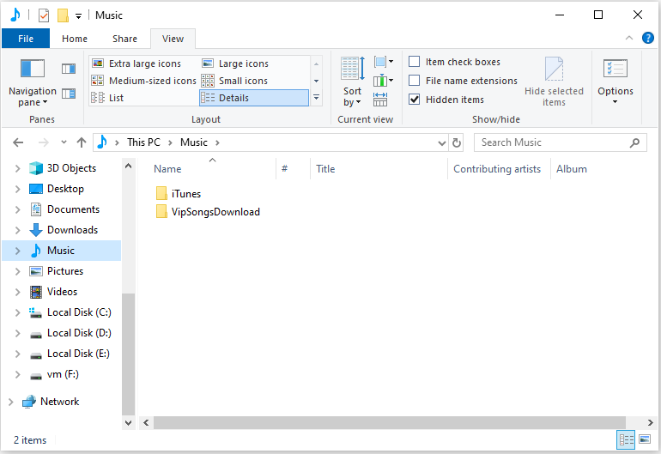Open Customize Quick Access Toolbar dropdown
The image size is (661, 454).
[x=78, y=16]
